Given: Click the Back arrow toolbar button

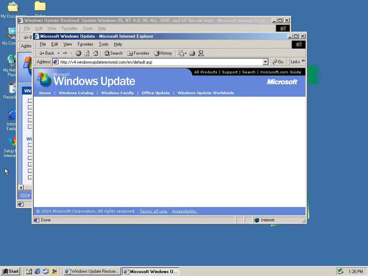Looking at the screenshot, I should click(47, 53).
